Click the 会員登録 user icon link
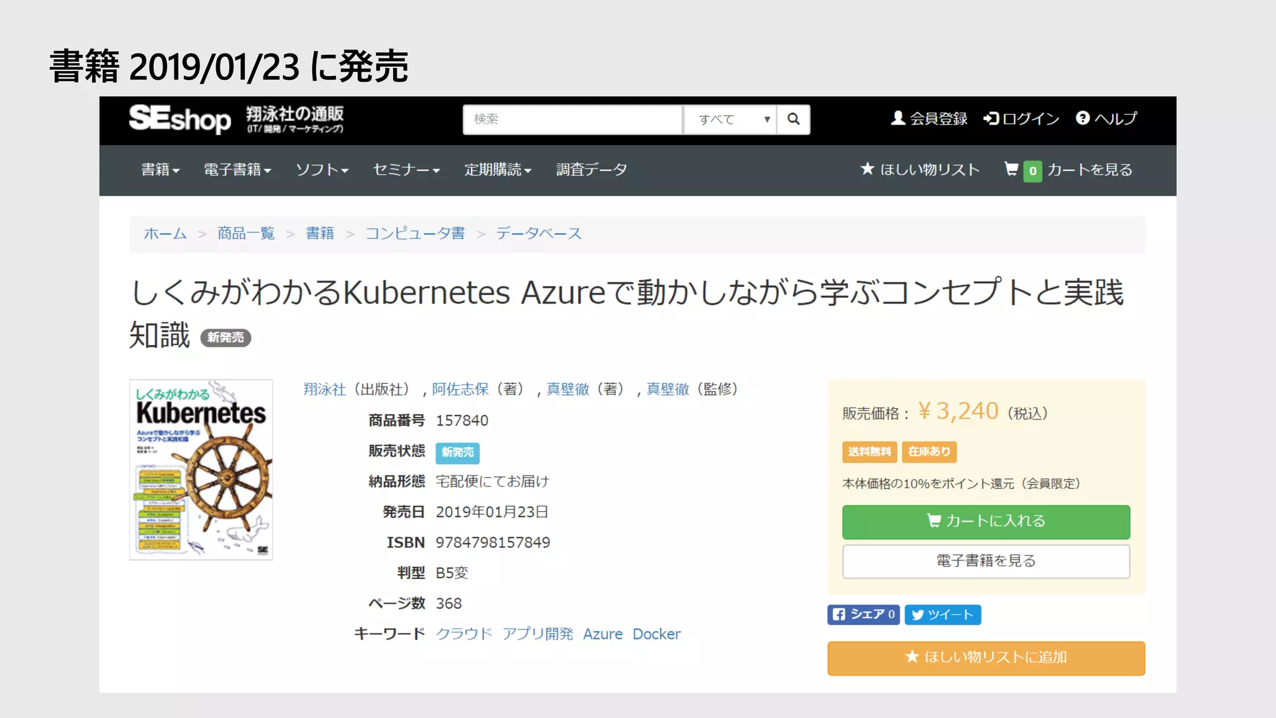Screen dimensions: 1276x718 [929, 118]
